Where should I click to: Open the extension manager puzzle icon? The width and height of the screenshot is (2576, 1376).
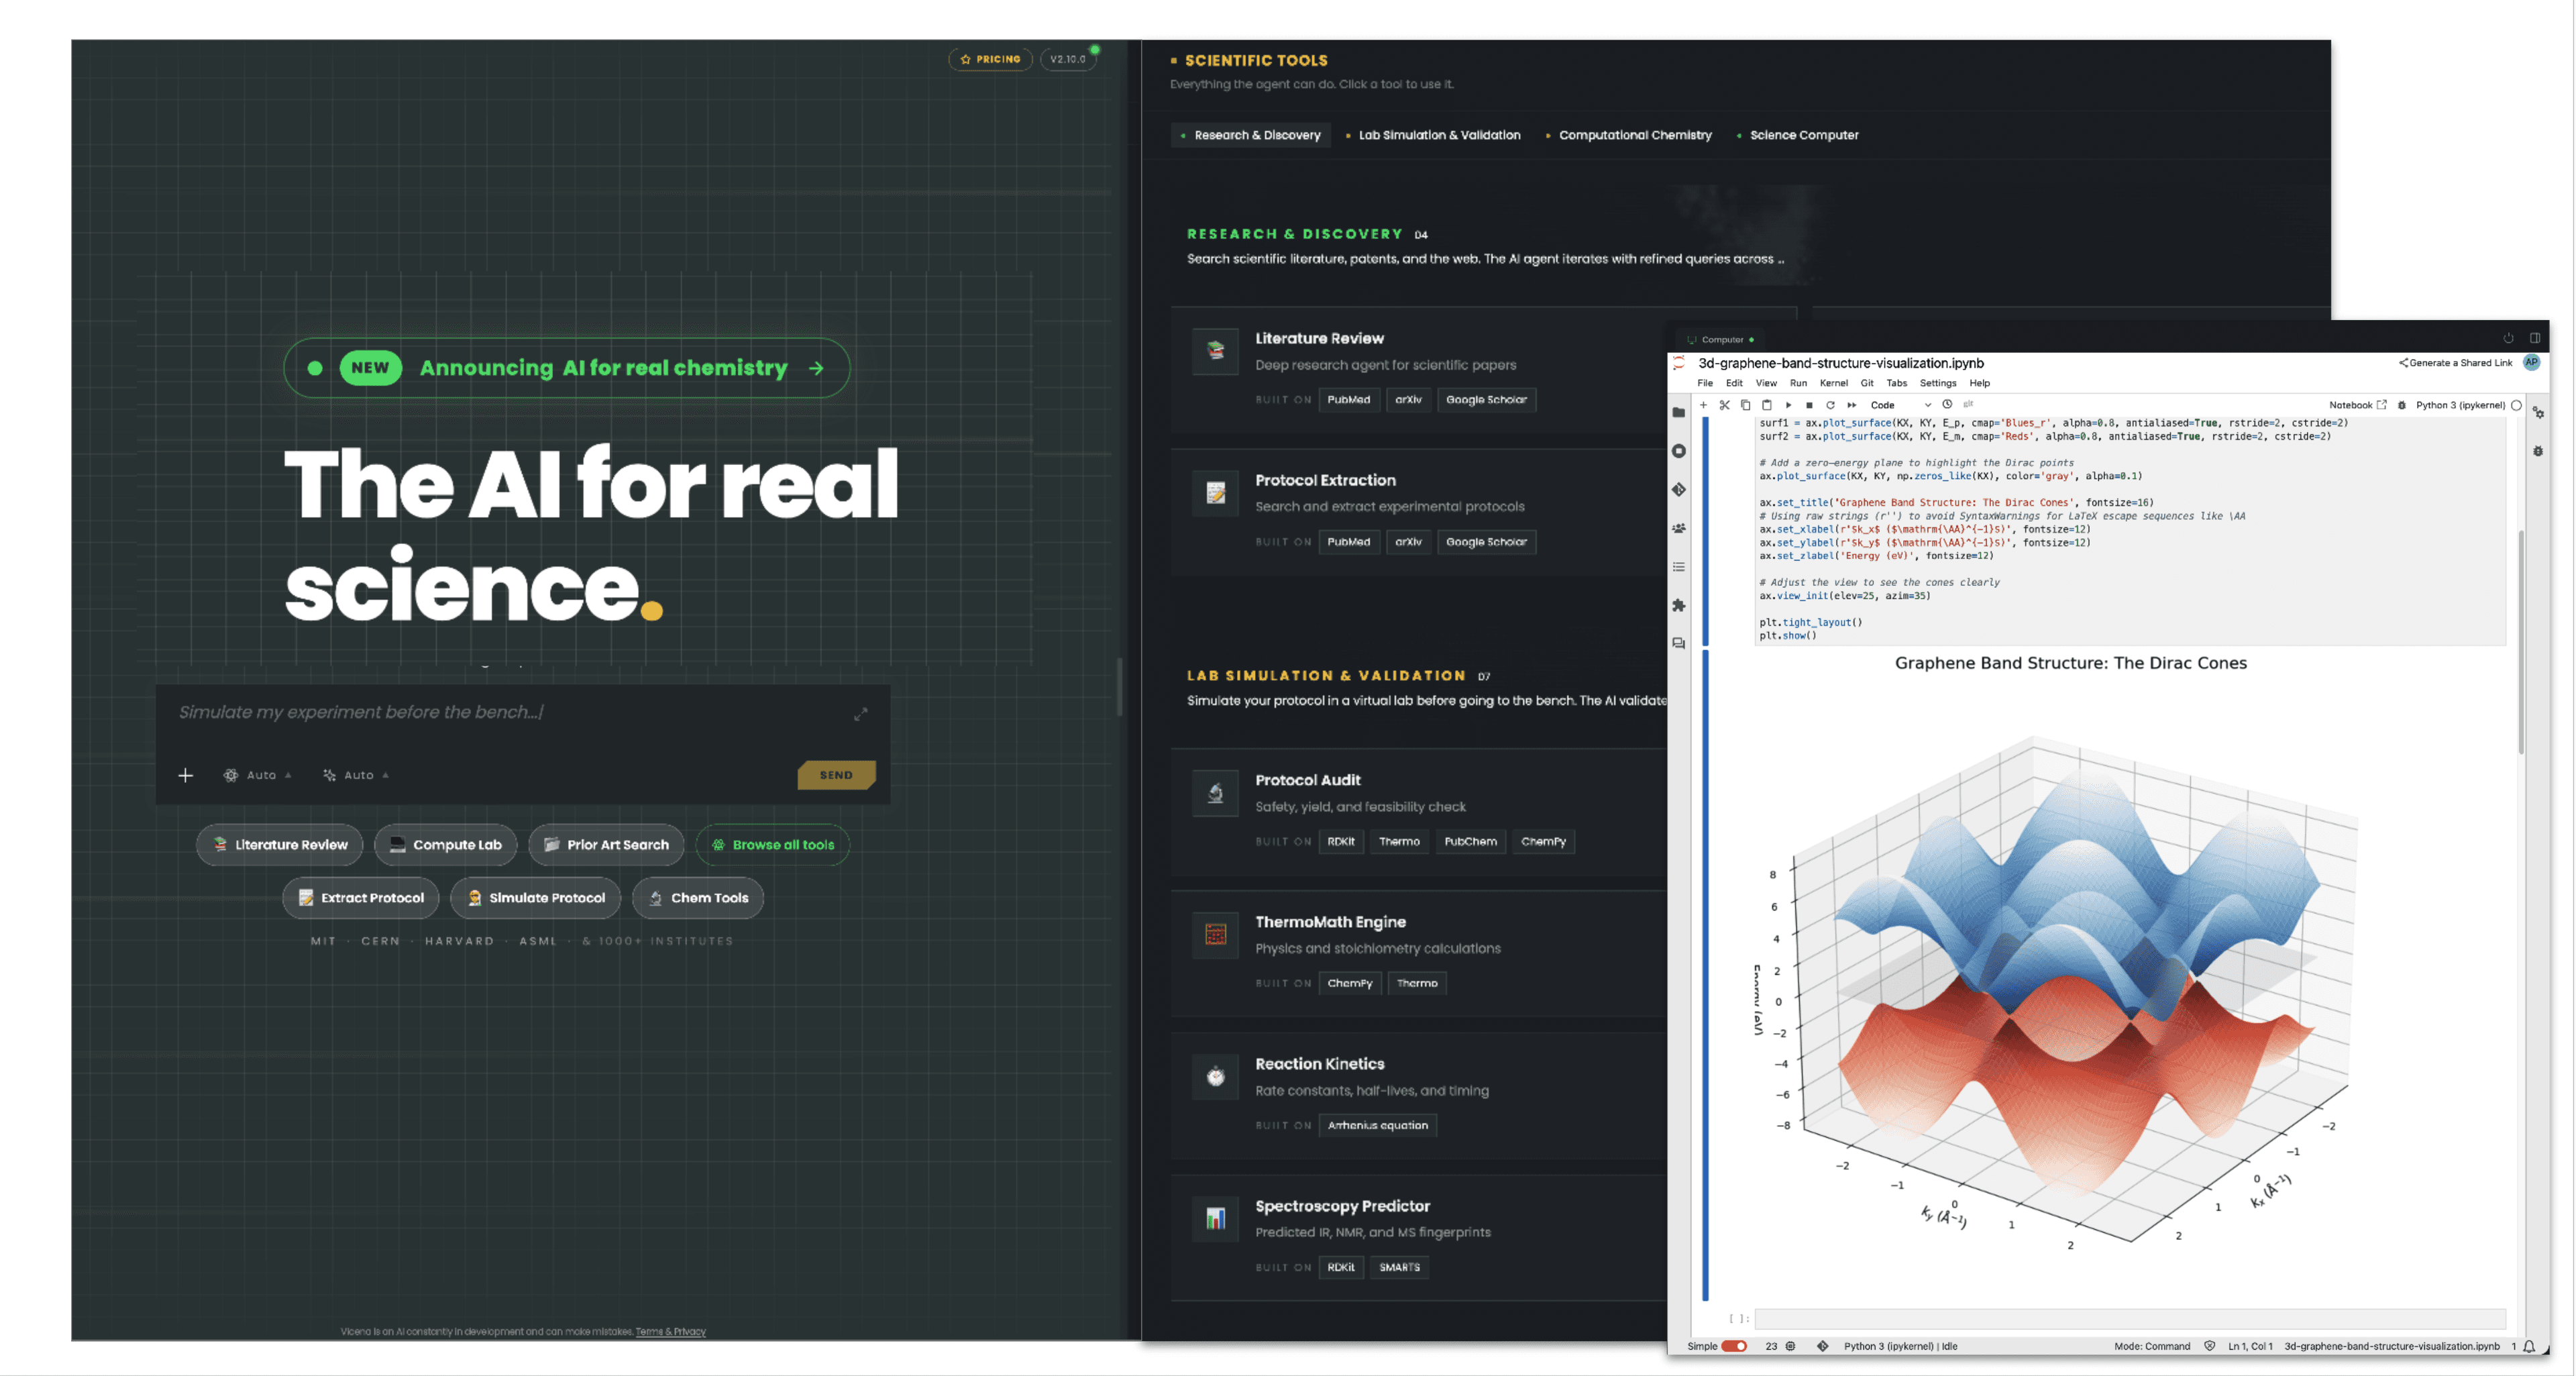[x=1679, y=605]
